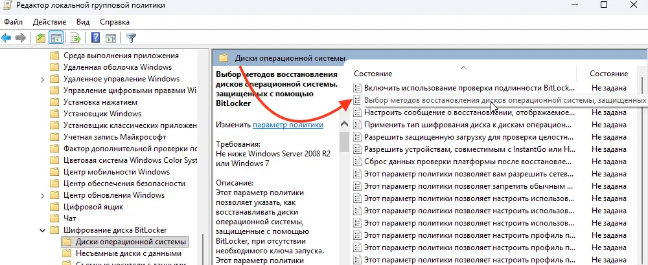Click the Filter funnel icon
648x265 pixels.
132,37
